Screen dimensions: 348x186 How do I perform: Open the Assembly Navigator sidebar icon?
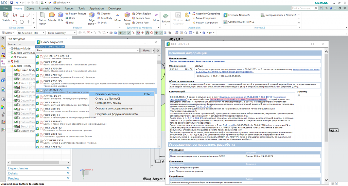tap(3, 47)
